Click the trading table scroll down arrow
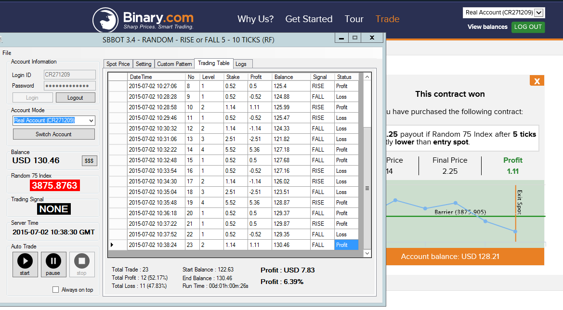 (x=367, y=253)
